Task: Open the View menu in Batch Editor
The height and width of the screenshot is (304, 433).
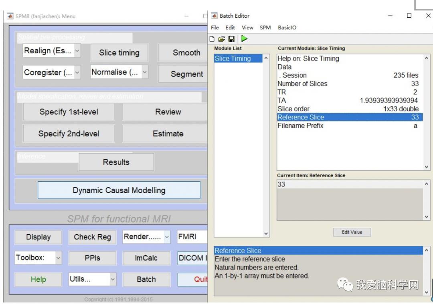Action: (x=247, y=28)
